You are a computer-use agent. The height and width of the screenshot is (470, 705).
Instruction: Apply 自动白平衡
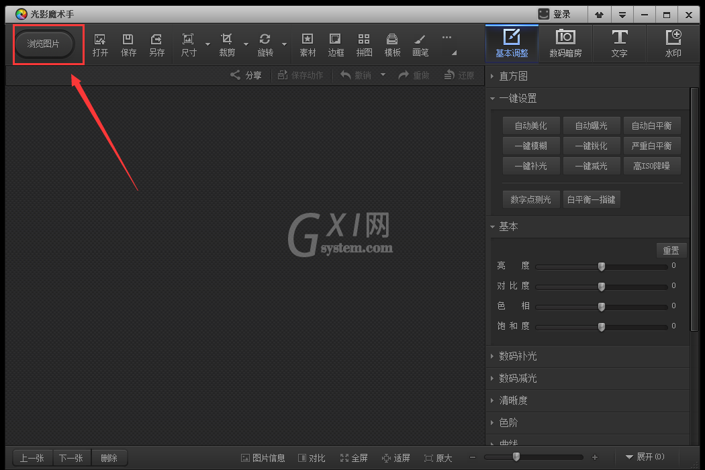point(651,126)
